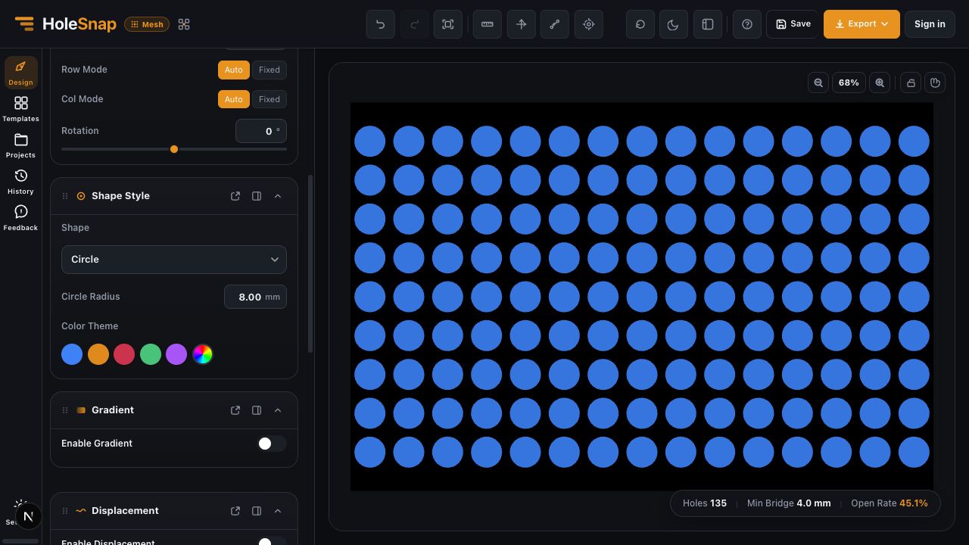The image size is (969, 545).
Task: Toggle the sidebar panel layout icon
Action: click(x=708, y=24)
